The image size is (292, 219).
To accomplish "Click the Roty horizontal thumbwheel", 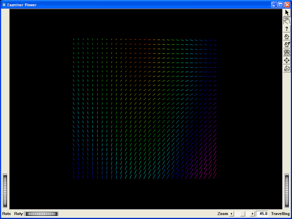I will coord(41,214).
